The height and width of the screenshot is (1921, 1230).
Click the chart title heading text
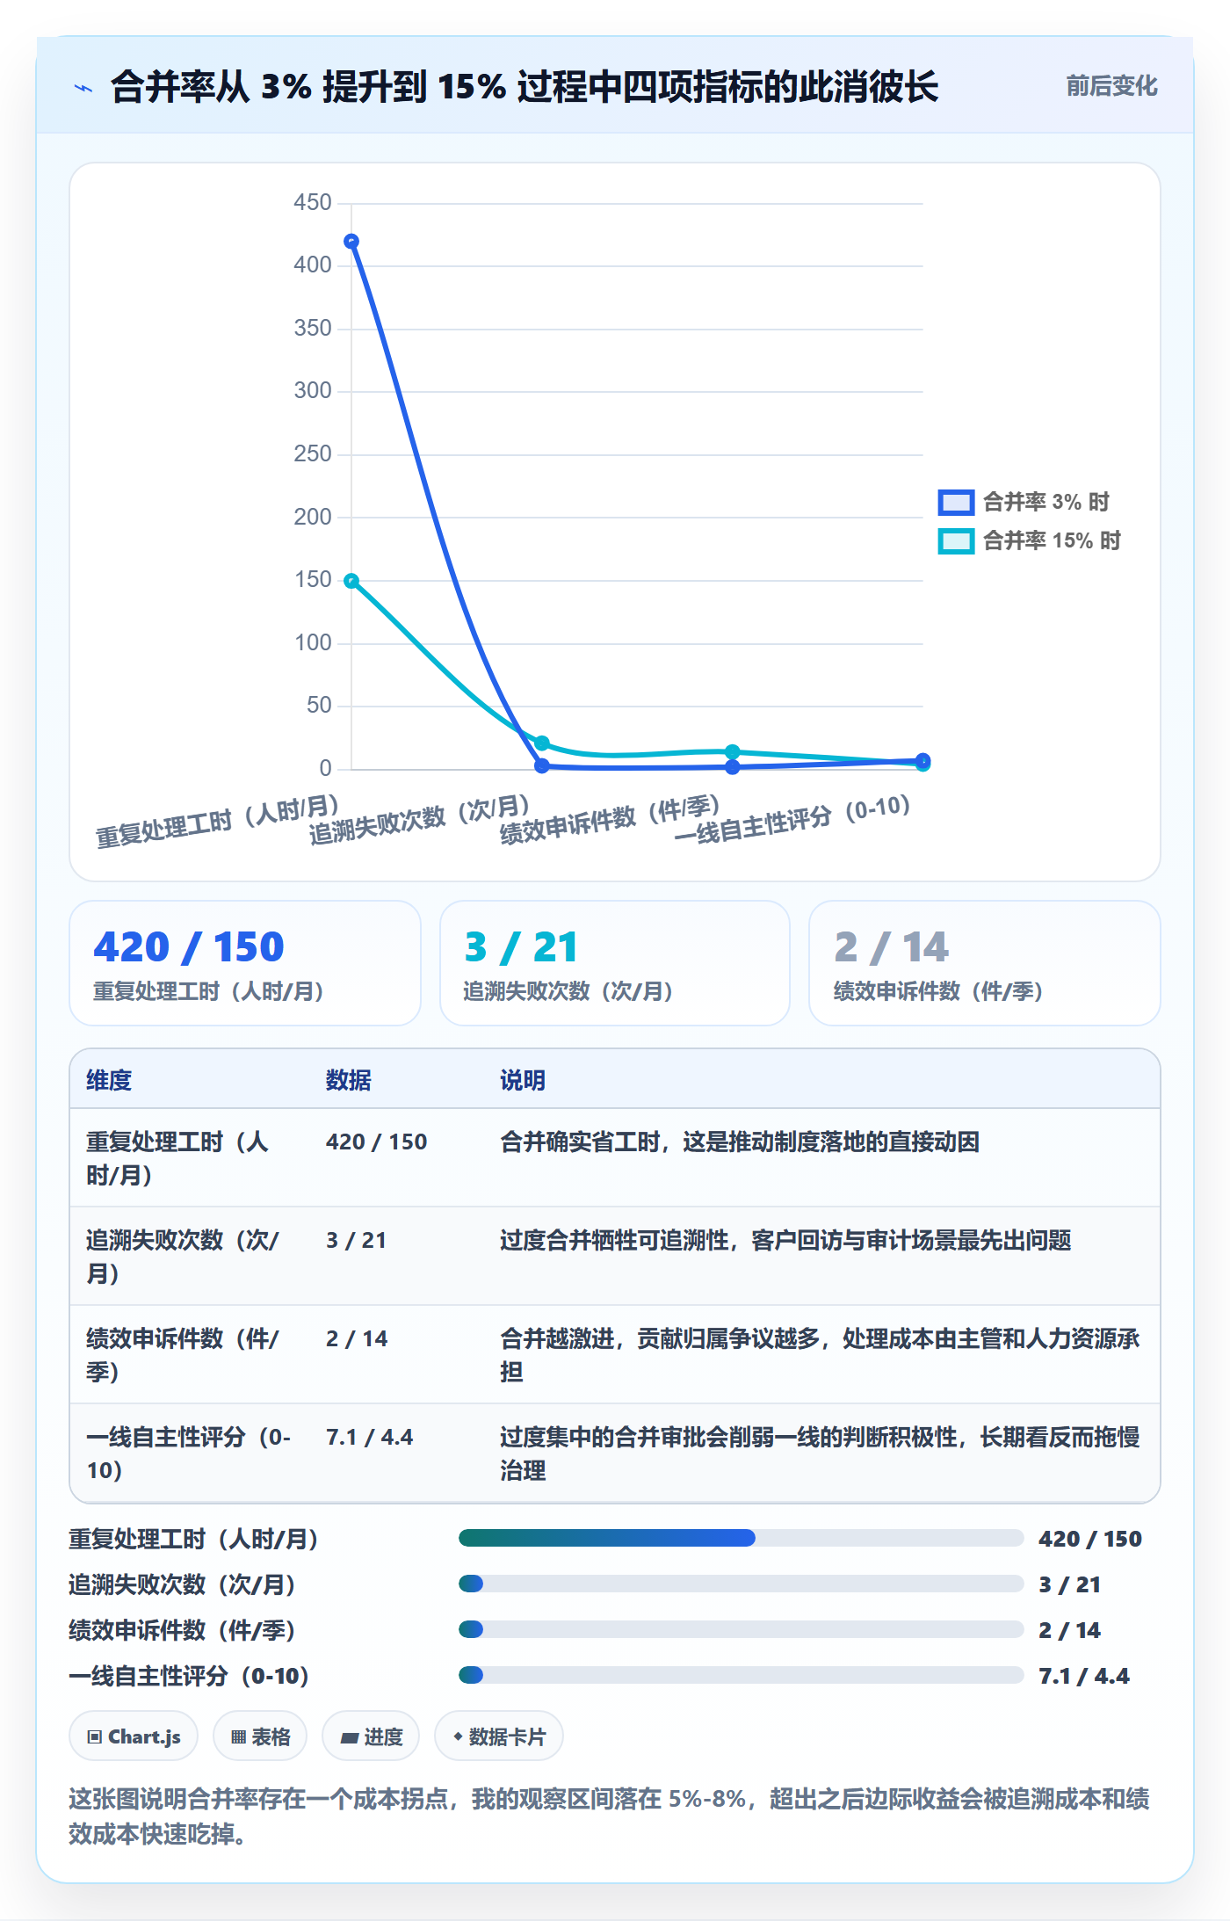tap(525, 87)
